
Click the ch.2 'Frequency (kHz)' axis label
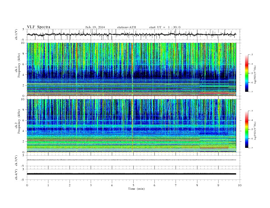pos(19,121)
